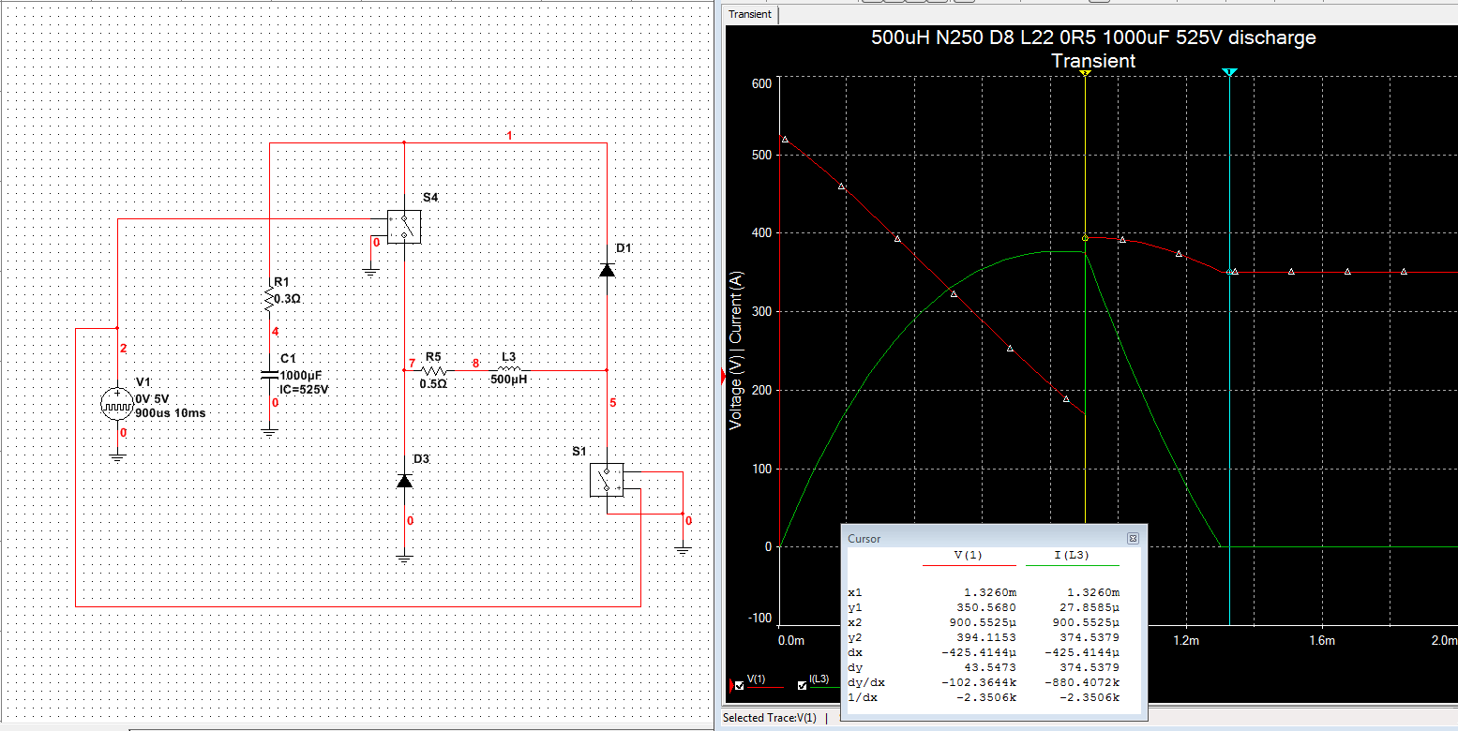
Task: Click the I(L3) legend label
Action: point(819,679)
